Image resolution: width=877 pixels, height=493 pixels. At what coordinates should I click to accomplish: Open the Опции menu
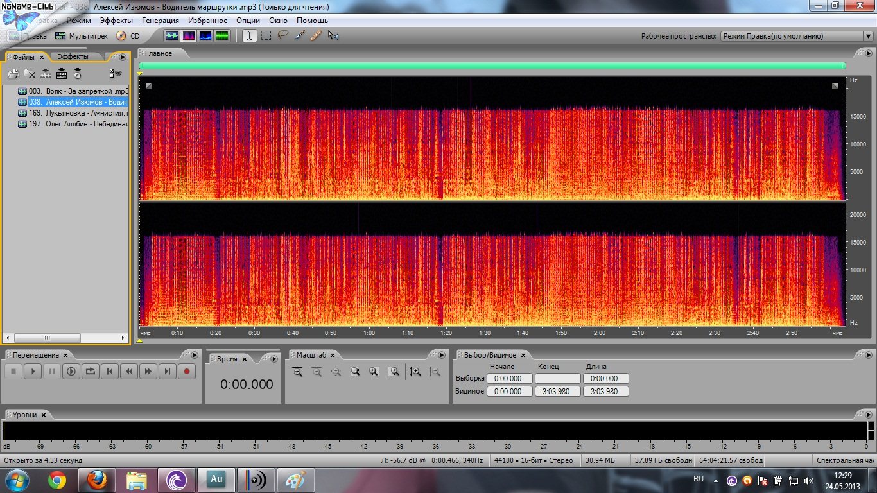(248, 21)
